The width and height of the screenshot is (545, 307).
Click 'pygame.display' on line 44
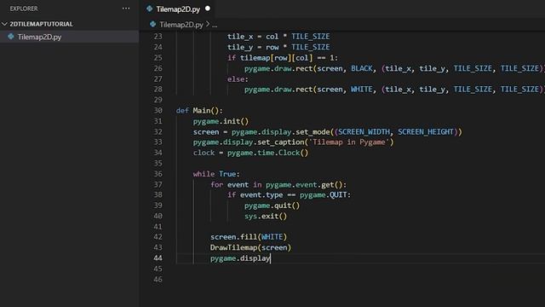pos(240,258)
